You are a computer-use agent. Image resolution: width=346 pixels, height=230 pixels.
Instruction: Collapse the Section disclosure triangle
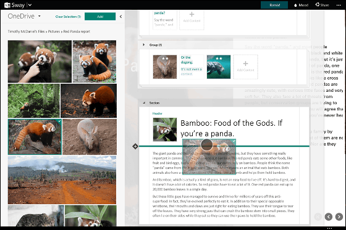pos(144,103)
